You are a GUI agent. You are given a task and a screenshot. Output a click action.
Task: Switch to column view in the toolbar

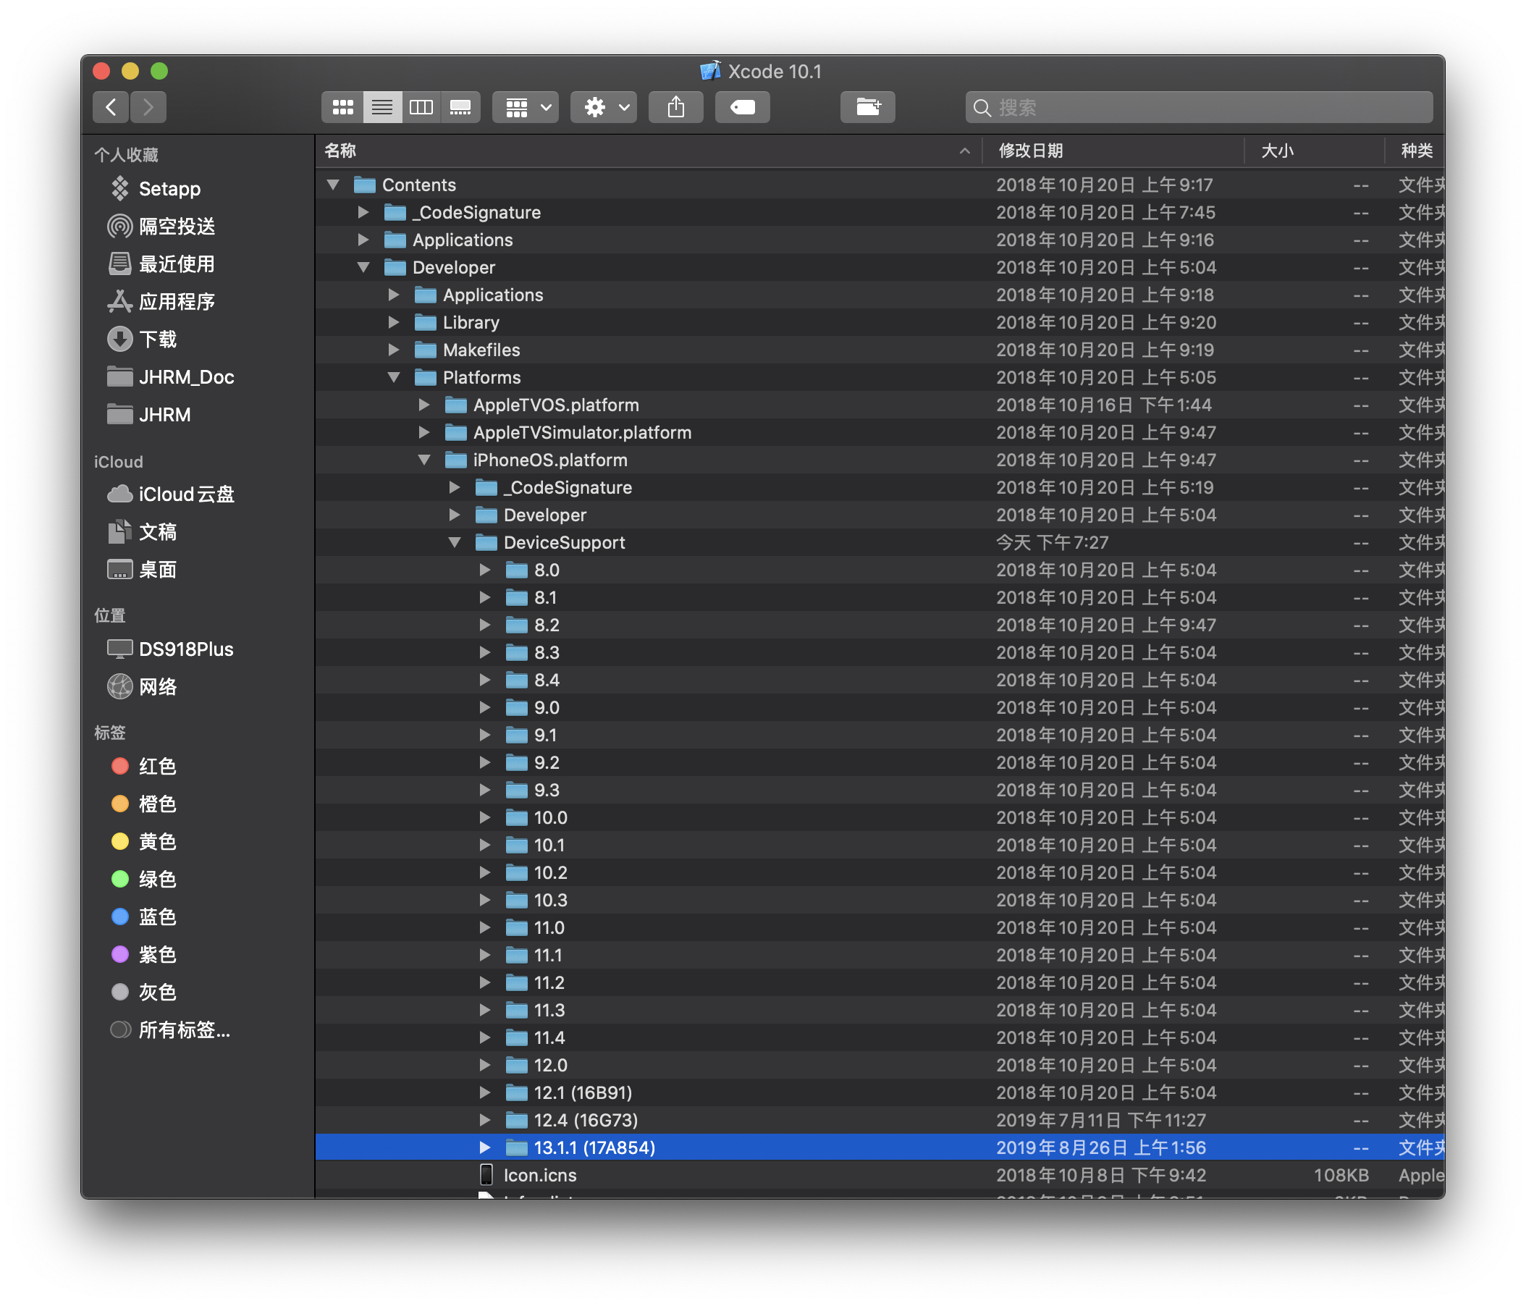(421, 107)
